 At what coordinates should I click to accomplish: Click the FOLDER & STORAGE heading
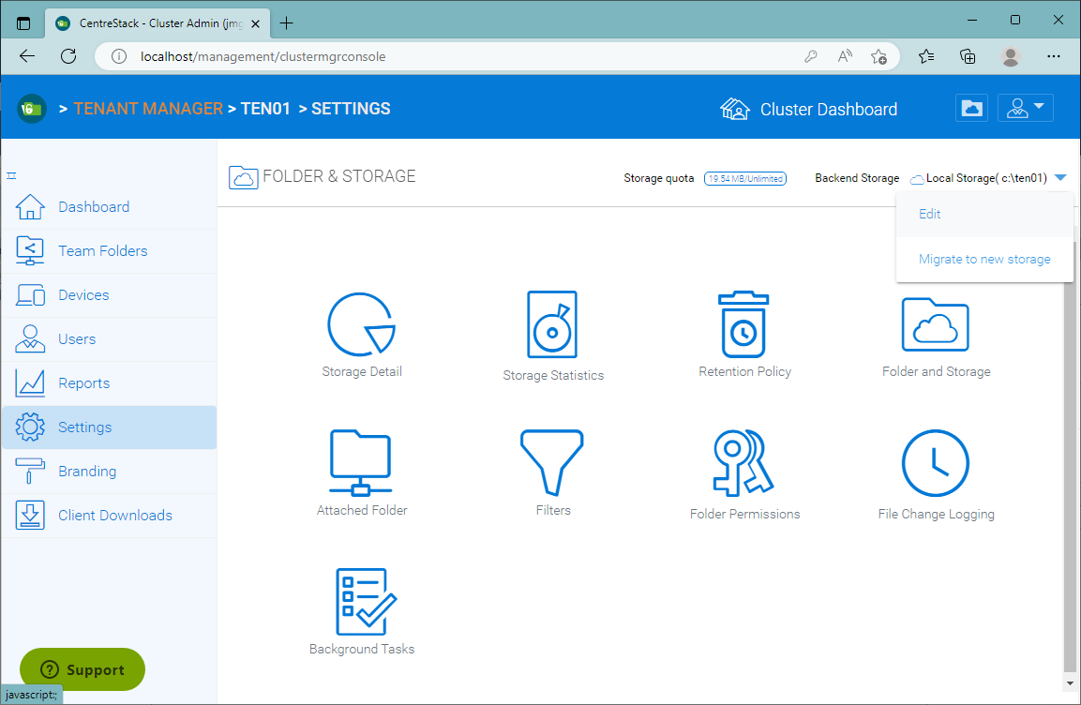(339, 176)
